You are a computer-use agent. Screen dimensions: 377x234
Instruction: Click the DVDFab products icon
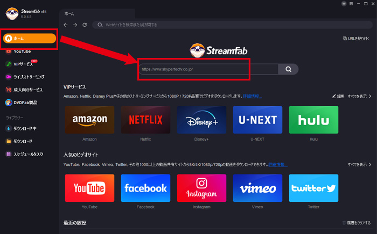(9, 103)
